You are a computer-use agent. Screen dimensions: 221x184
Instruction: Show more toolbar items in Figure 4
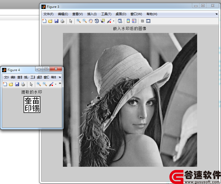click(x=60, y=83)
